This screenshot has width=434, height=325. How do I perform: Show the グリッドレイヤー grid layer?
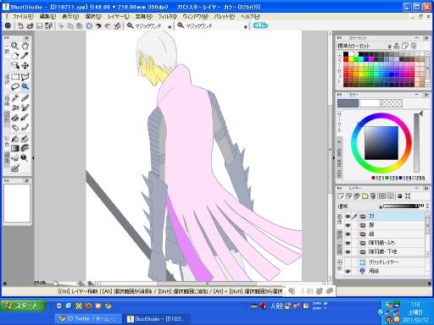[348, 262]
